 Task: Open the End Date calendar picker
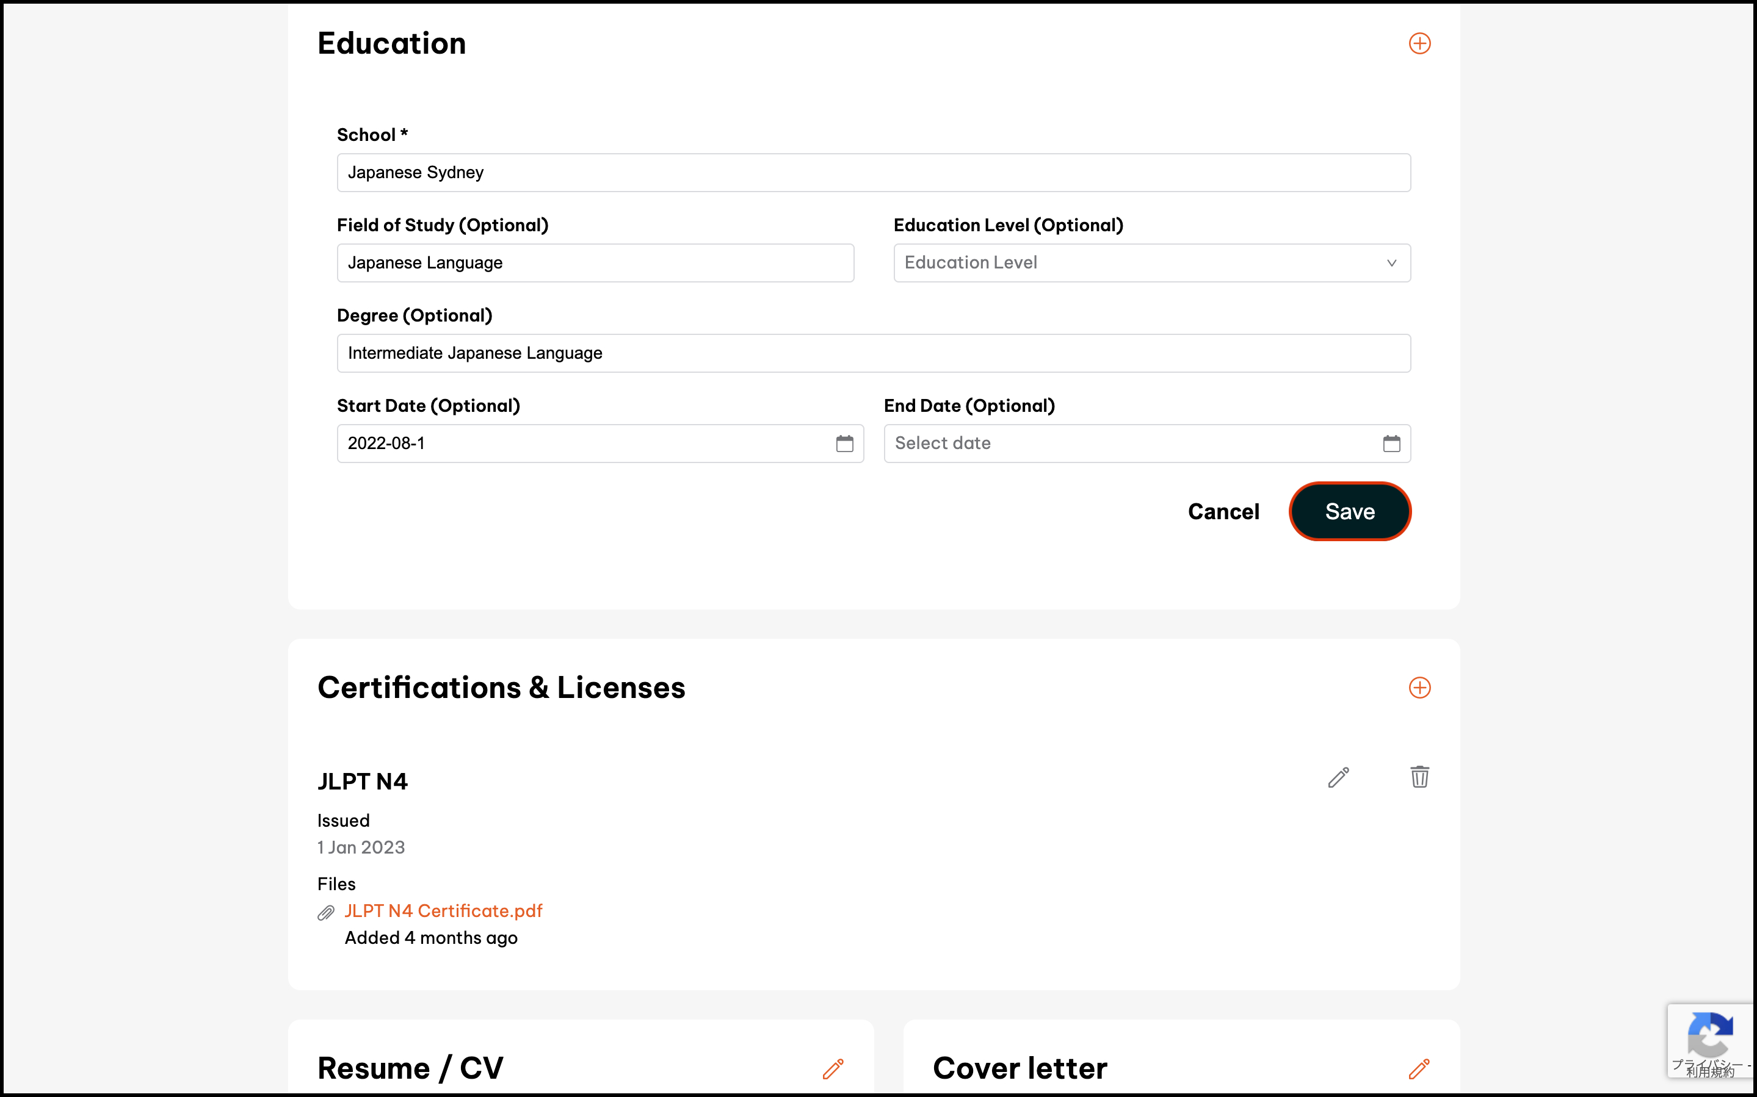pos(1391,444)
